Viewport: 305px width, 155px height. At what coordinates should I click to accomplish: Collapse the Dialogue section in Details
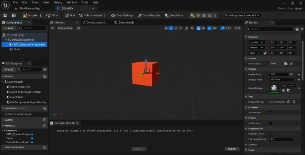click(x=246, y=69)
